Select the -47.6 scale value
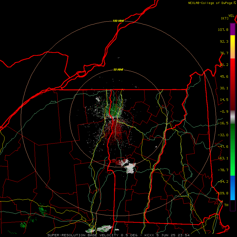The height and width of the screenshot is (237, 237). coord(223,147)
